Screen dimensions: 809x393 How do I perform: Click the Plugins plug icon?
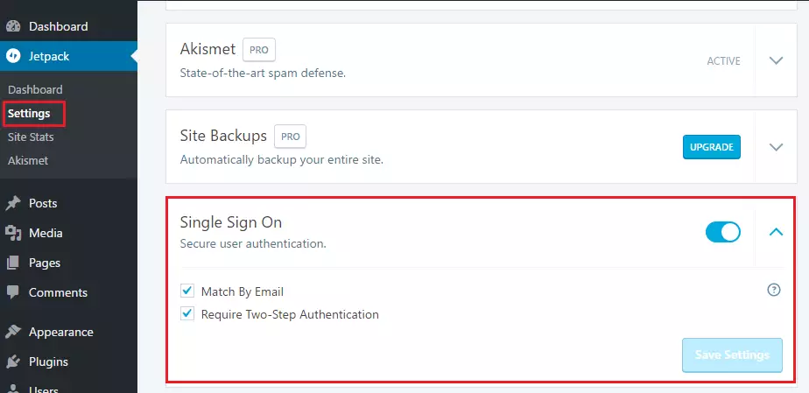[x=13, y=361]
